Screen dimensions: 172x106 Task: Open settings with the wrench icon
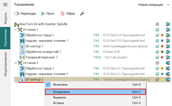82,13
